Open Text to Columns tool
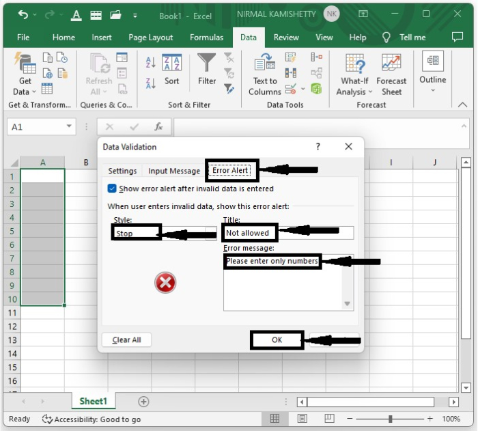The height and width of the screenshot is (431, 478). click(264, 74)
